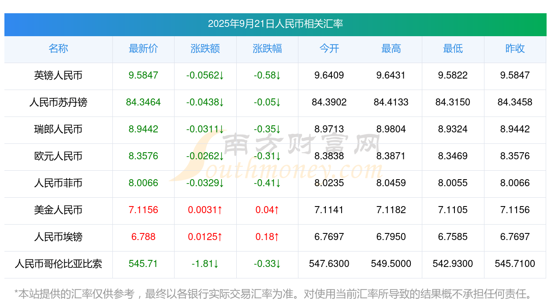Click the 今开 column header
551x308 pixels.
click(329, 49)
